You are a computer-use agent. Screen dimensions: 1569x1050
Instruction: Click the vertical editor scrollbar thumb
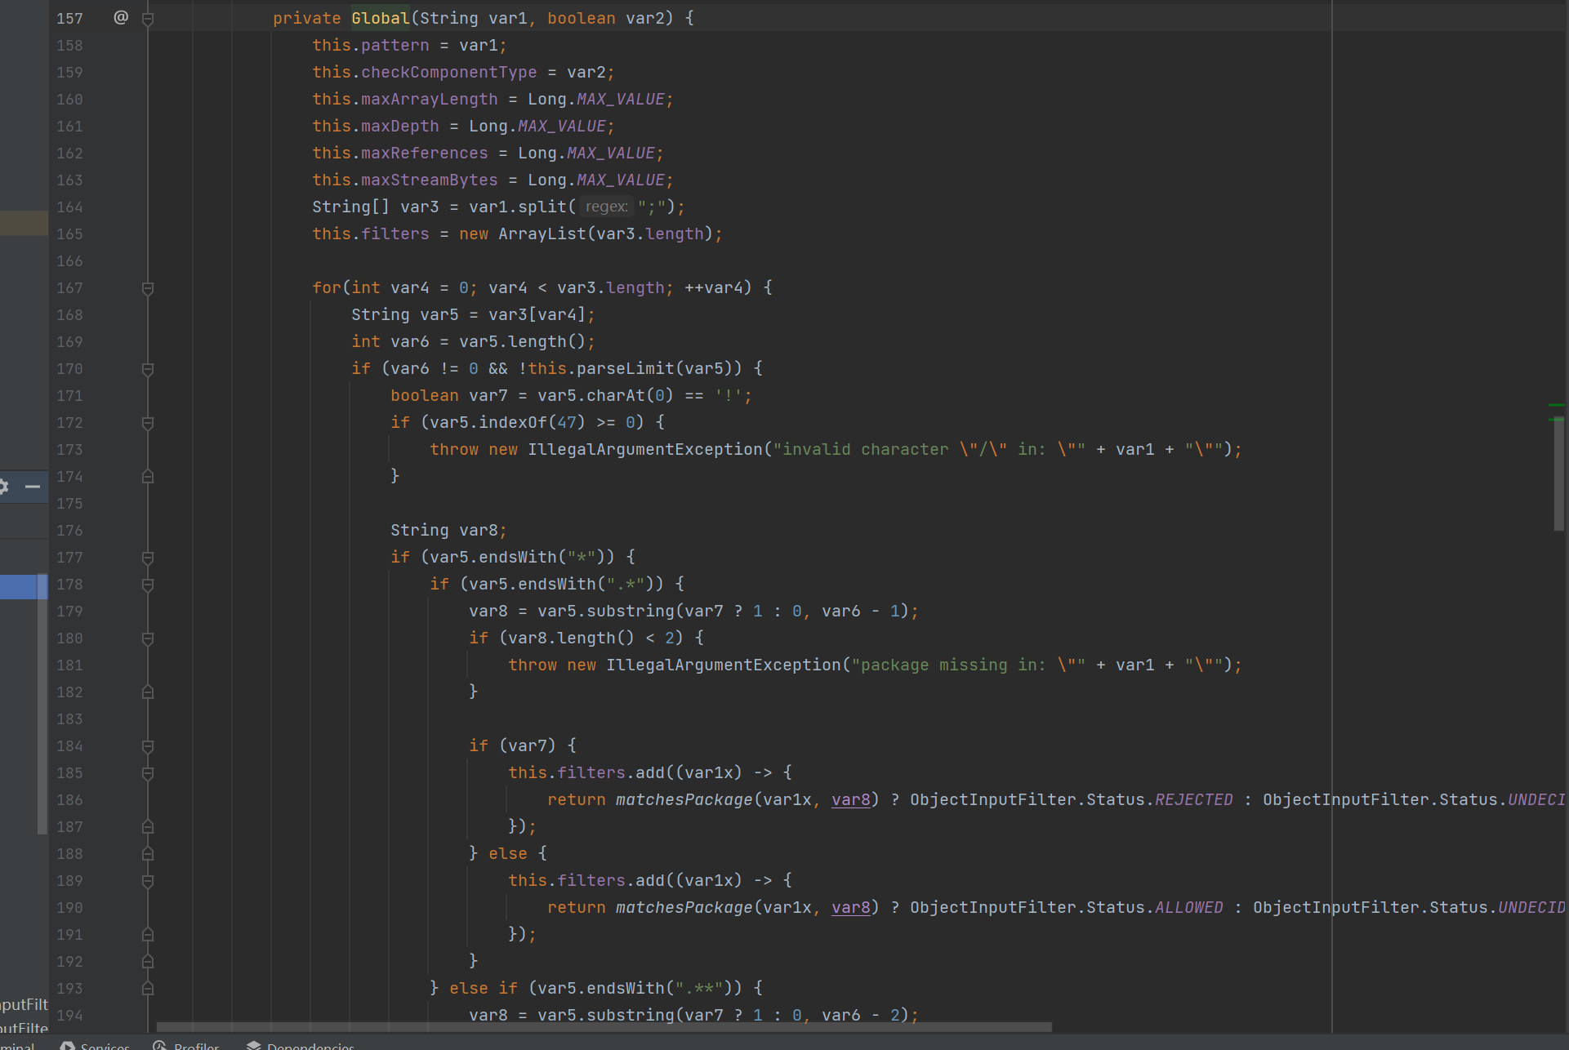[x=1558, y=474]
